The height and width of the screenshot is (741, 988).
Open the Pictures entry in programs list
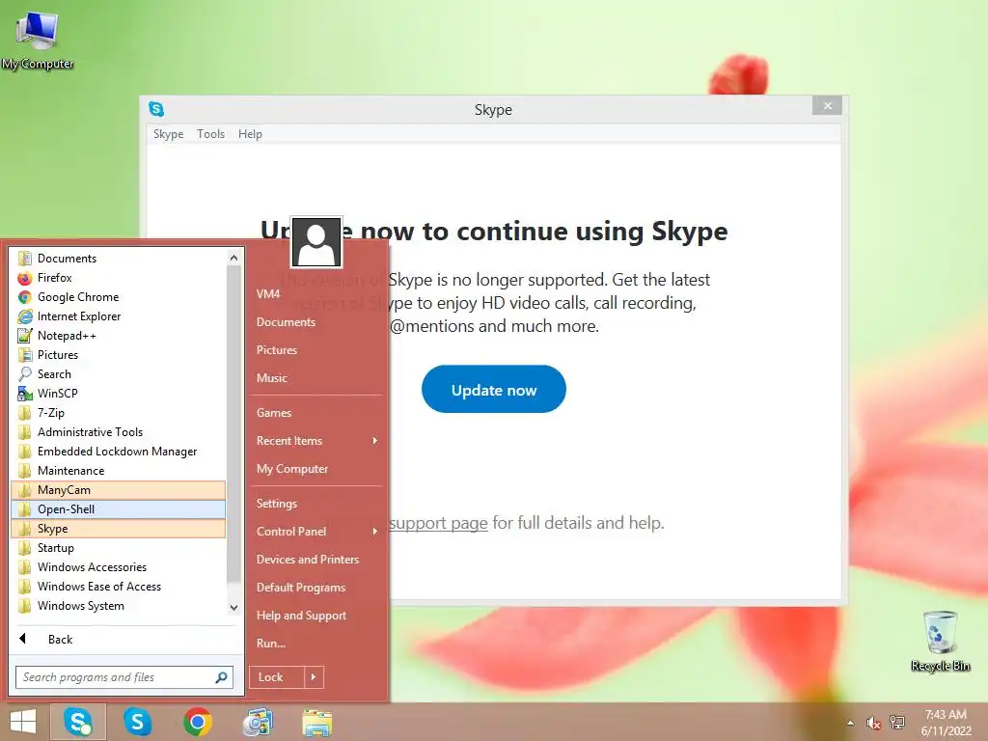click(119, 355)
